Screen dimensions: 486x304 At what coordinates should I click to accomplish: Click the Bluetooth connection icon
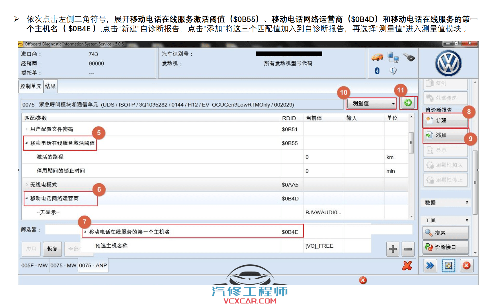377,71
